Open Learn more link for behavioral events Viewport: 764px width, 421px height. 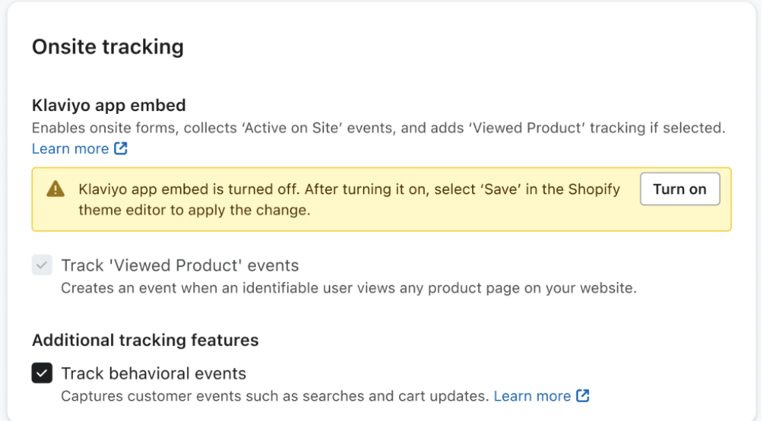(532, 396)
